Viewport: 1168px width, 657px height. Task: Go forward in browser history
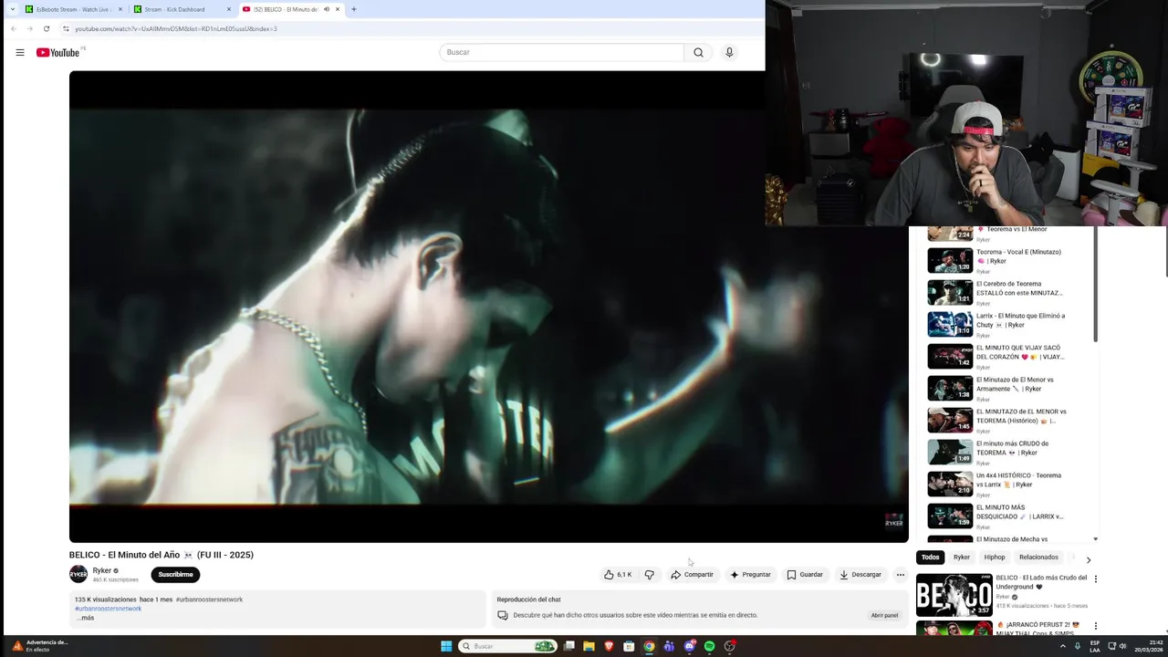(x=29, y=28)
